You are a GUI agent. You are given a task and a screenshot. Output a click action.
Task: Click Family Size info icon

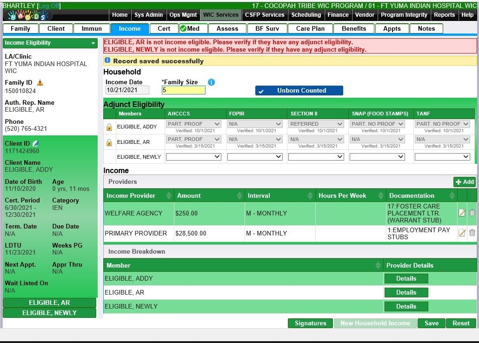coord(211,82)
